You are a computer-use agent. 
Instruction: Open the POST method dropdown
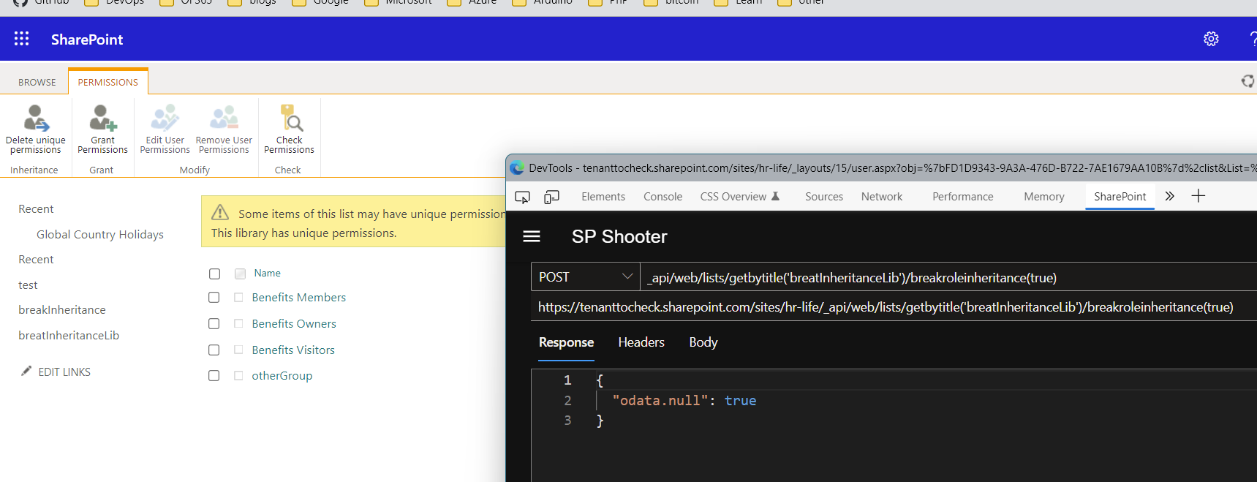coord(585,277)
